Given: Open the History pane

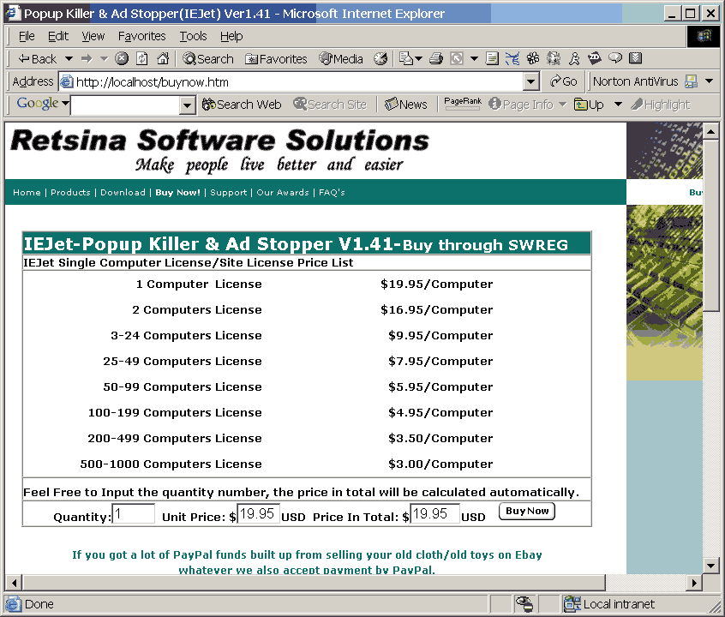Looking at the screenshot, I should tap(381, 58).
